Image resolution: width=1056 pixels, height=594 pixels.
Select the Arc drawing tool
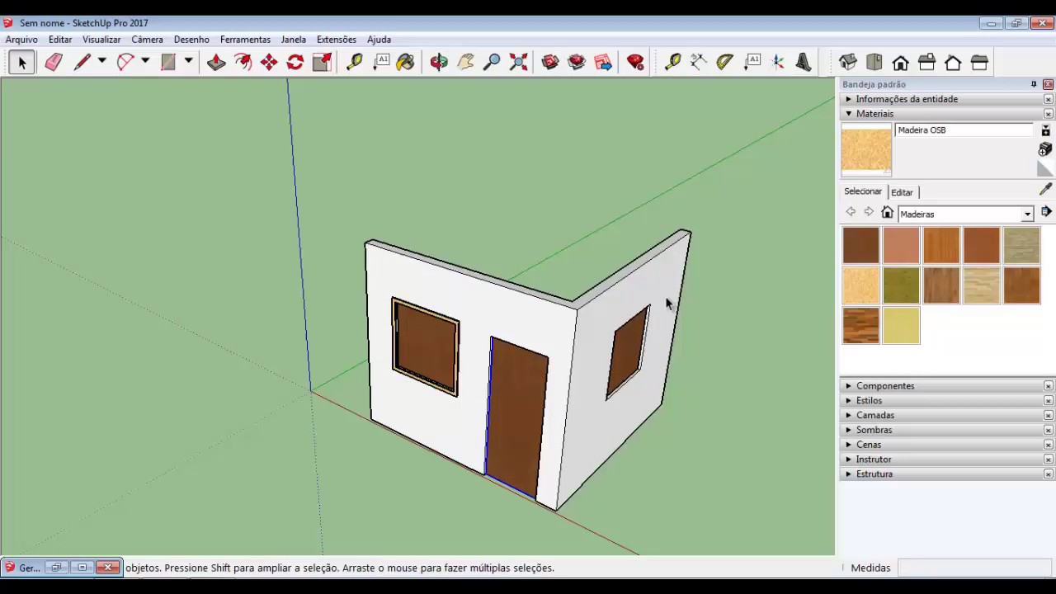(125, 62)
